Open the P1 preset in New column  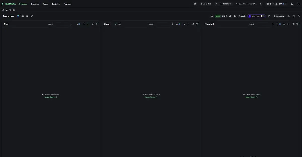click(84, 24)
